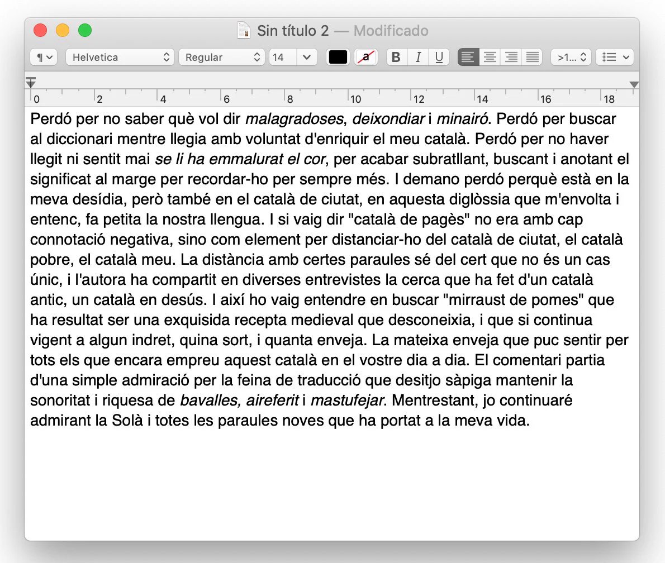Click the ruler number 10
The height and width of the screenshot is (563, 665).
(x=355, y=99)
